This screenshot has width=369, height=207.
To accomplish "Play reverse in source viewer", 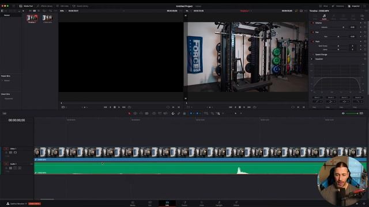I will 110,108.
